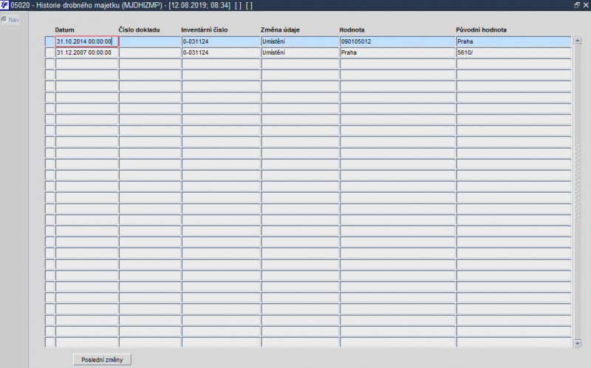Click empty Číslo dokladu field in 2007 row
Image resolution: width=591 pixels, height=368 pixels.
[x=150, y=52]
